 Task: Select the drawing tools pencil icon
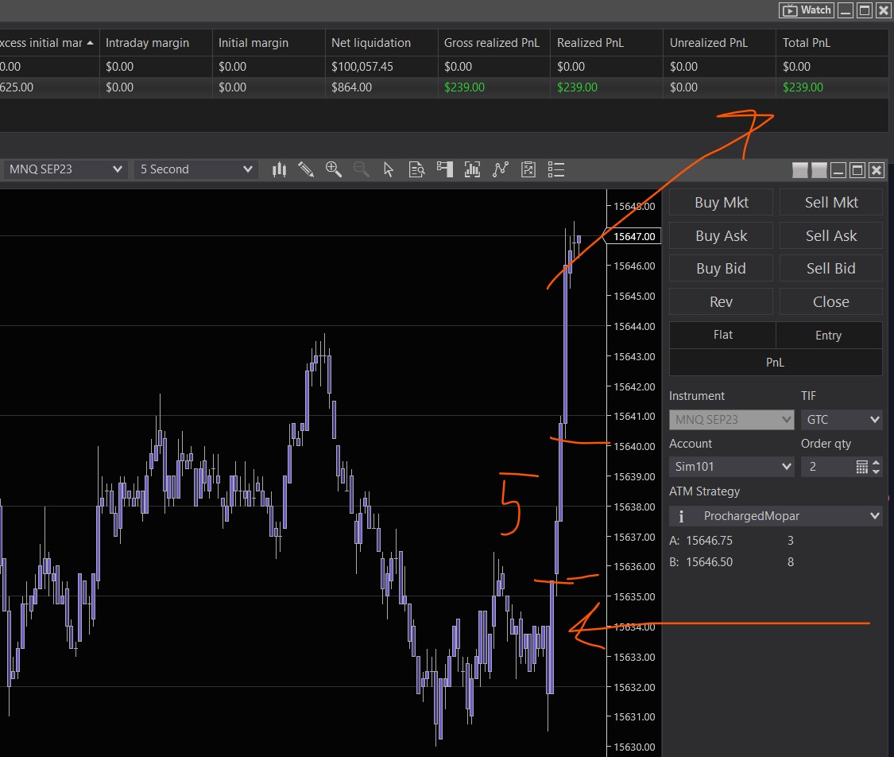point(306,169)
